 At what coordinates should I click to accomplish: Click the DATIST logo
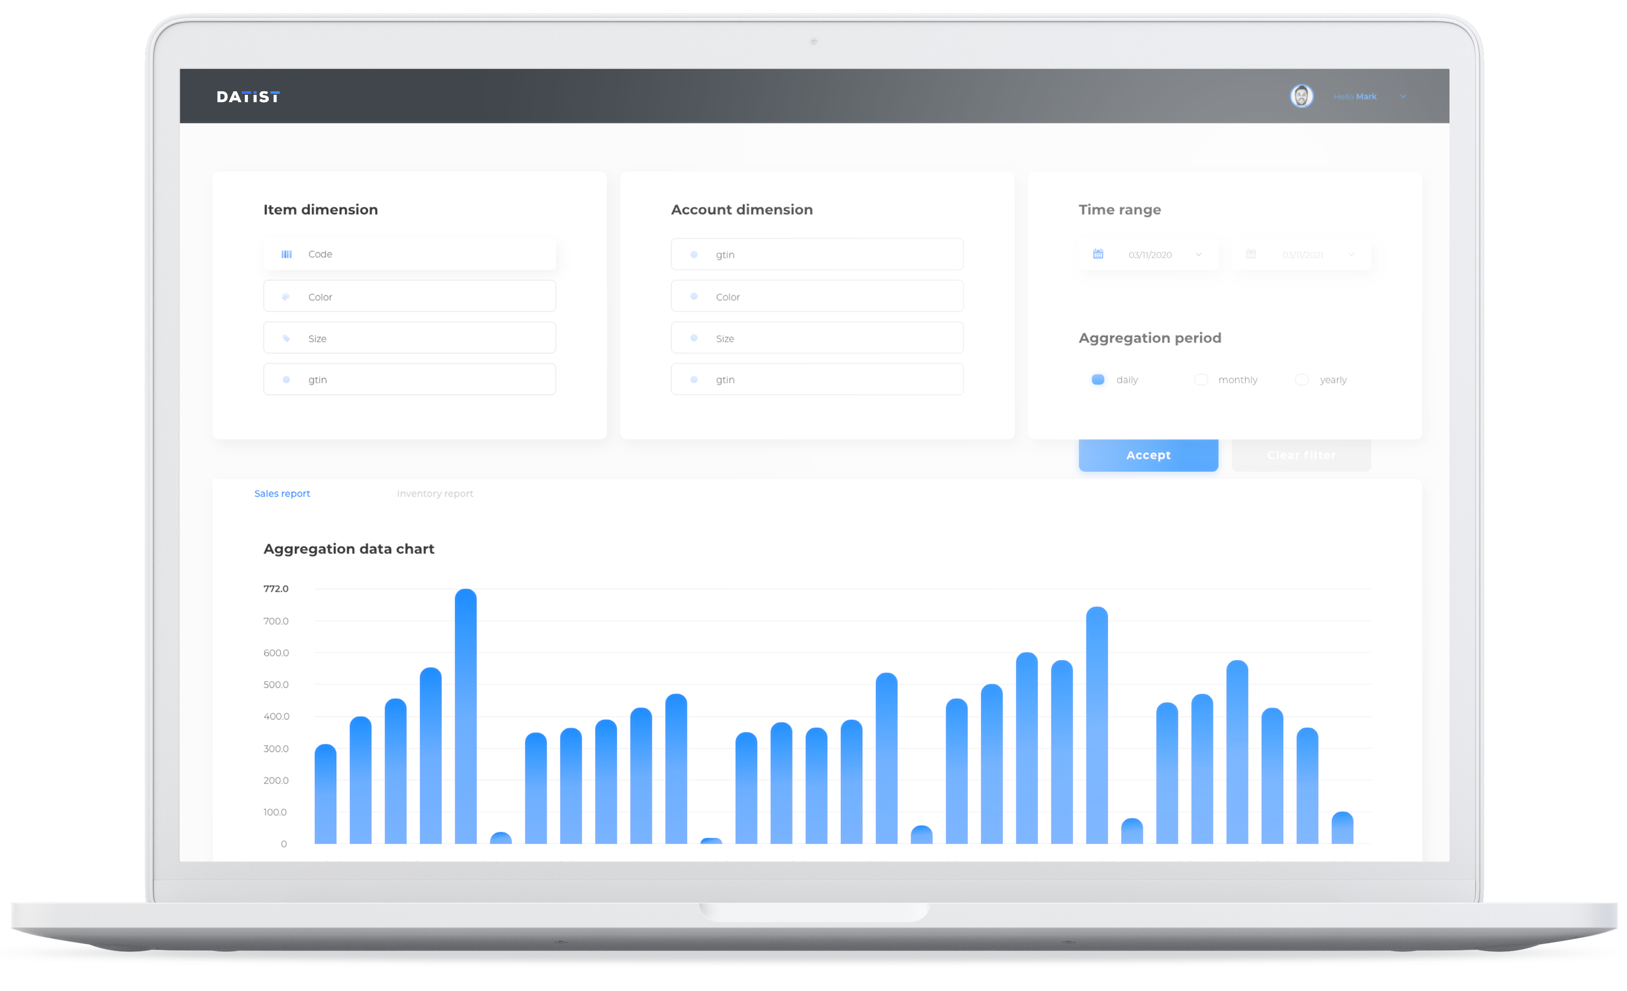click(247, 97)
